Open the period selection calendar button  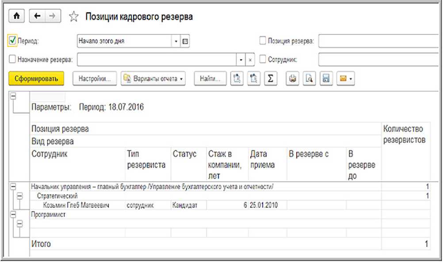(185, 41)
